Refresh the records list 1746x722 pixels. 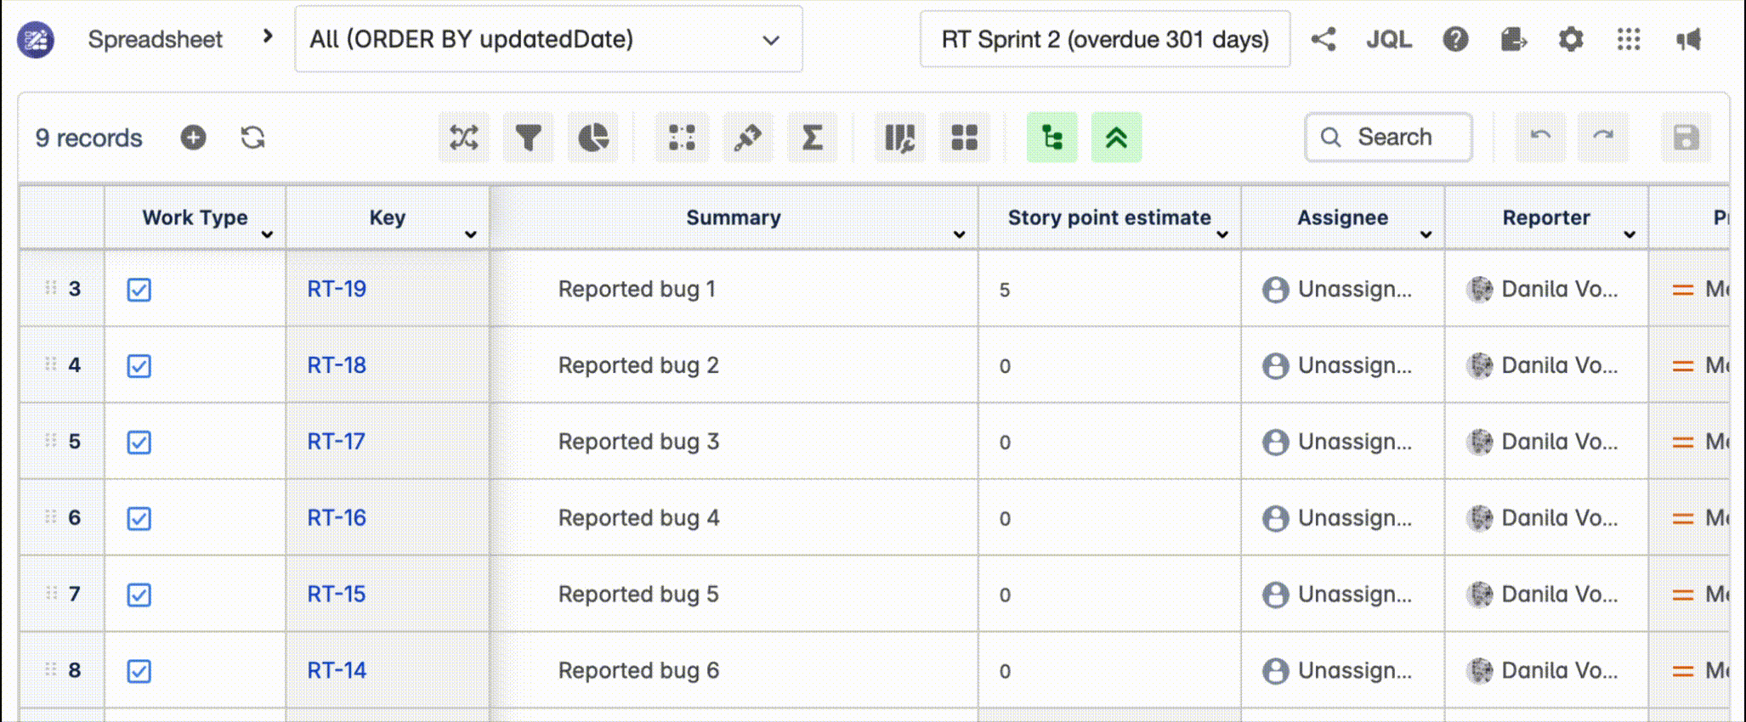[252, 138]
